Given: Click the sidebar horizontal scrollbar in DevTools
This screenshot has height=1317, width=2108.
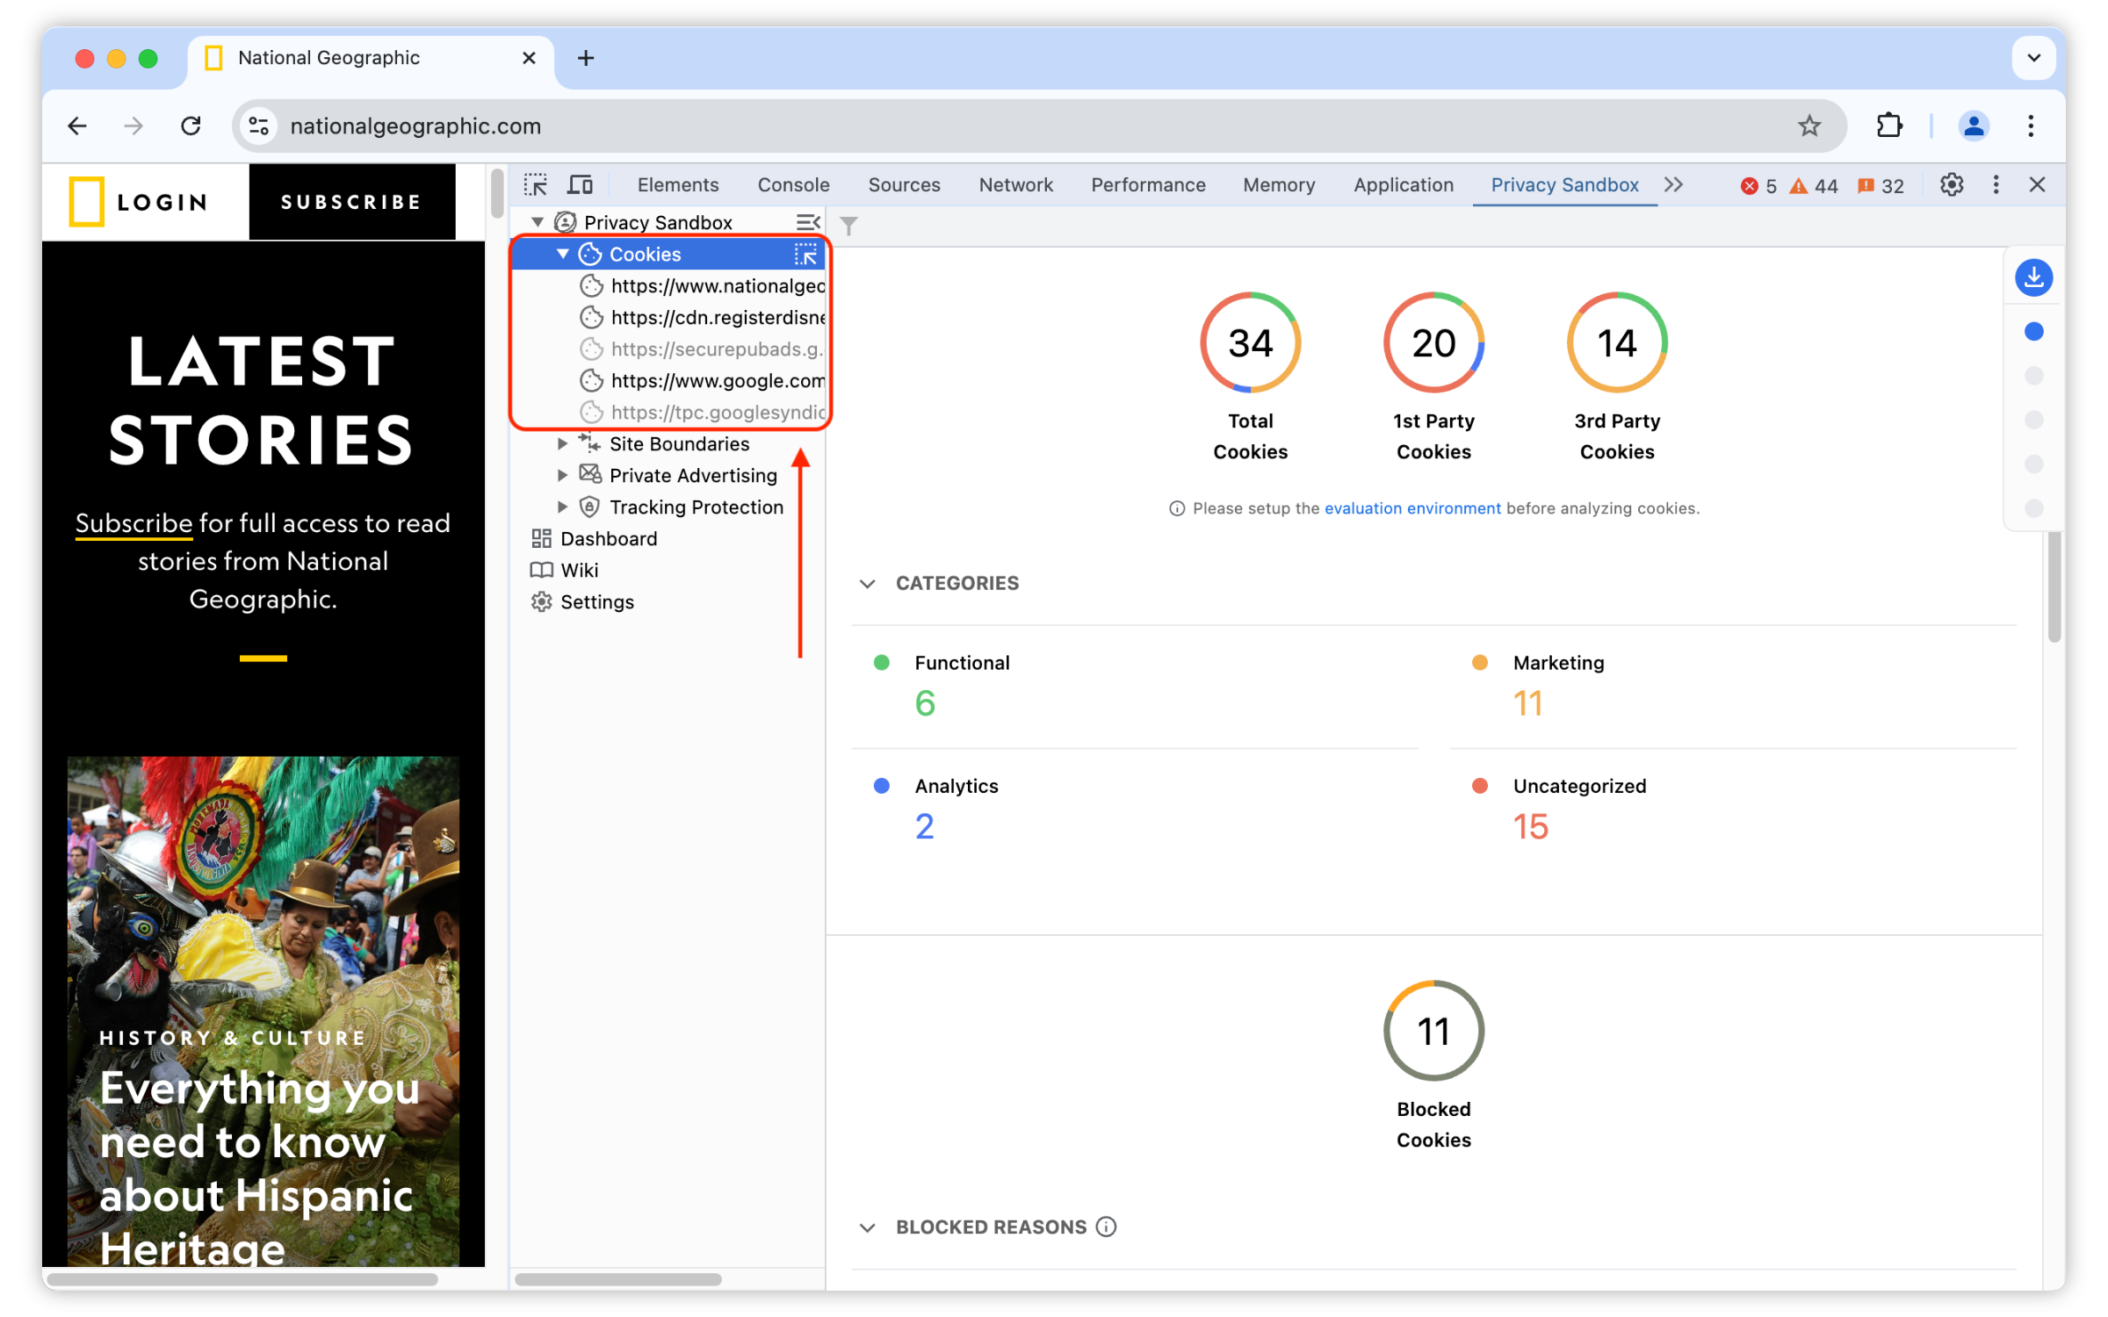Looking at the screenshot, I should point(618,1280).
